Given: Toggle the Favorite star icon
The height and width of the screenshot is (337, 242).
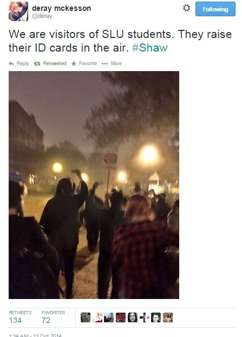Looking at the screenshot, I should coord(74,63).
